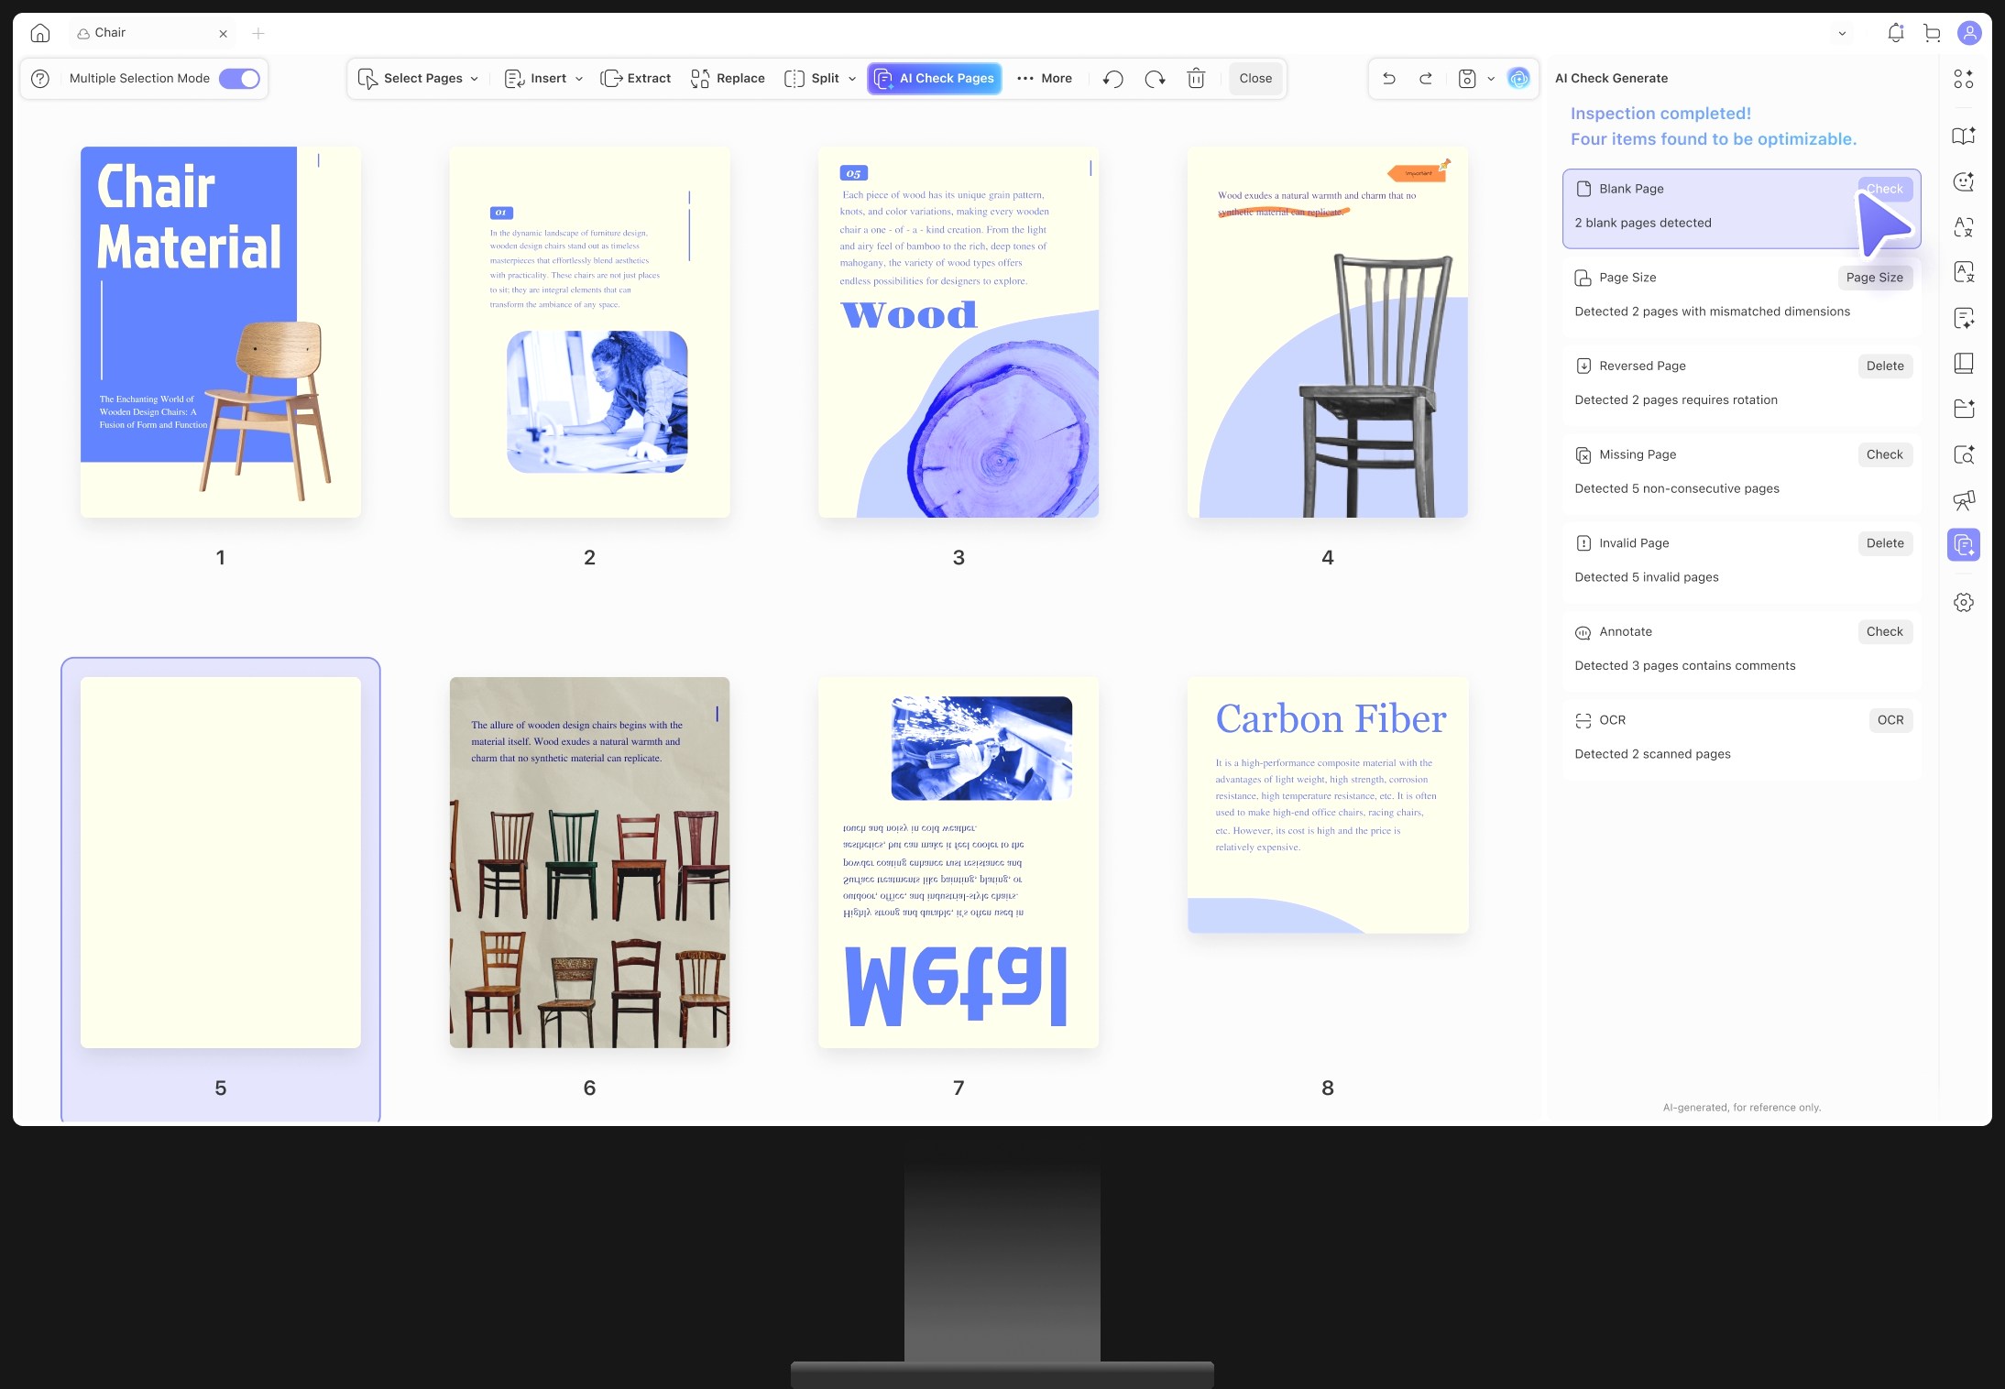The height and width of the screenshot is (1389, 2005).
Task: Click the OCR button
Action: click(1890, 720)
